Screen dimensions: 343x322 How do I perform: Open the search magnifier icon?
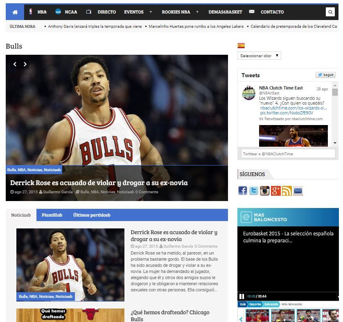[330, 12]
